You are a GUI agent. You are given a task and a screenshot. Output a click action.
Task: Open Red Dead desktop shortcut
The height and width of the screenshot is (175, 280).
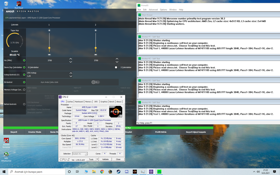point(19,5)
